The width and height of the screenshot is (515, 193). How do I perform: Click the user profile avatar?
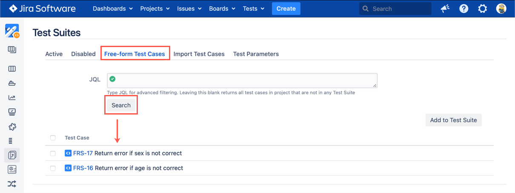(501, 8)
